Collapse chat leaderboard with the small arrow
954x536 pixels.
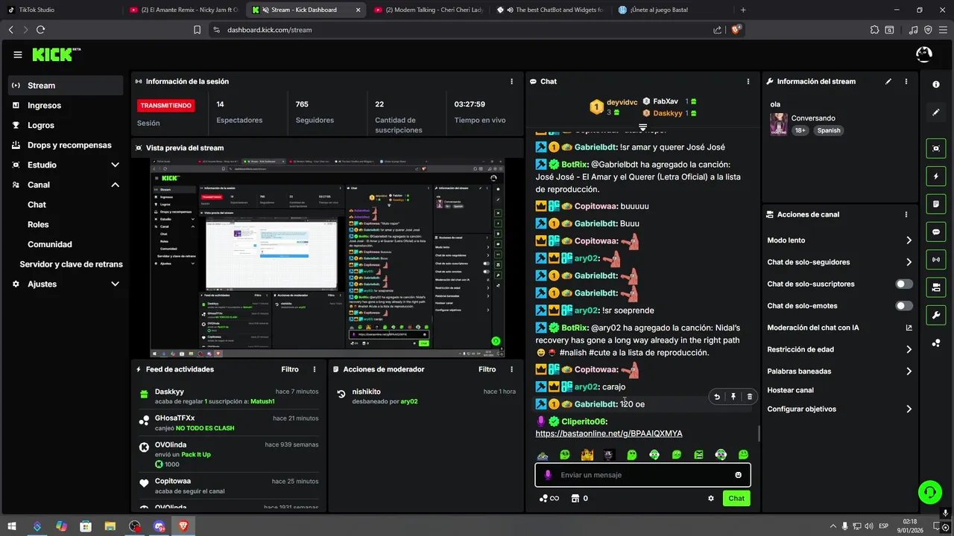(x=642, y=127)
